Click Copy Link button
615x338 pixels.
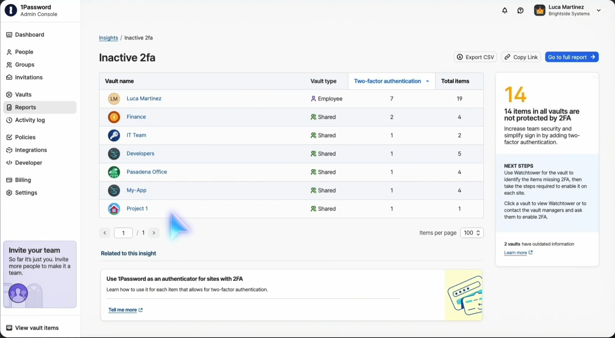[x=521, y=57]
